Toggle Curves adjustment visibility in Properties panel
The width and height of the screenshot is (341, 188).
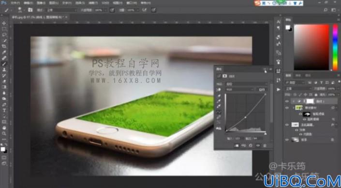pos(258,146)
